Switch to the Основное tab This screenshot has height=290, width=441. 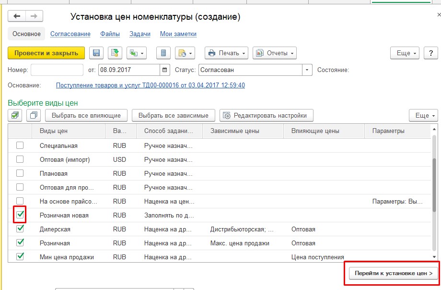point(26,34)
